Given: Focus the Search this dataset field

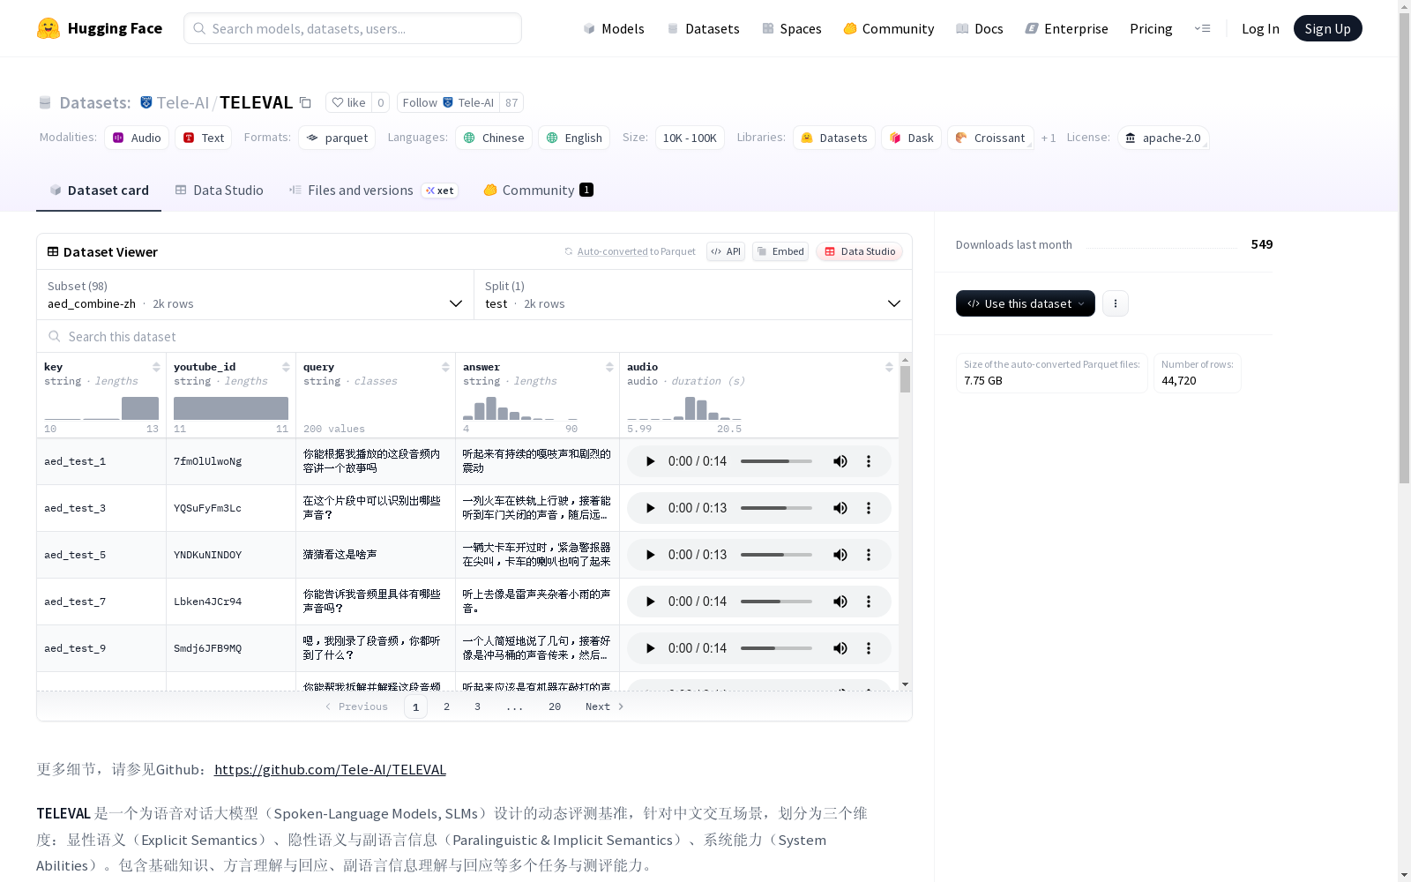Looking at the screenshot, I should 474,336.
